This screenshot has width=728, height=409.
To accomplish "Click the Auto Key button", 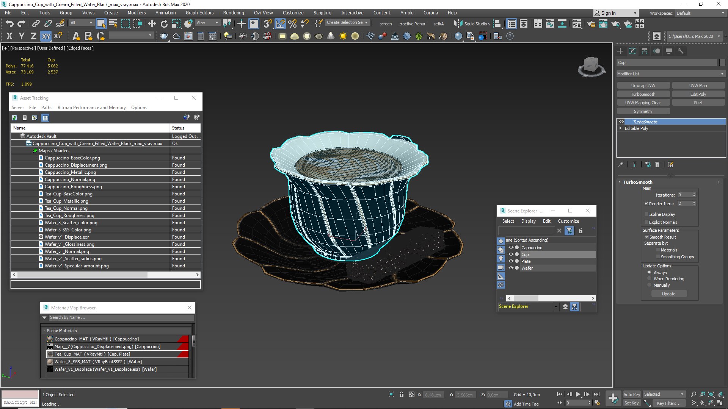I will pos(632,395).
